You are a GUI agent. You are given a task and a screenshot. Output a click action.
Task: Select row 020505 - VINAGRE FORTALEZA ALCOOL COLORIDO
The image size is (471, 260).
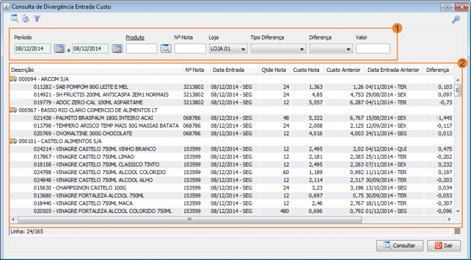[x=231, y=211]
